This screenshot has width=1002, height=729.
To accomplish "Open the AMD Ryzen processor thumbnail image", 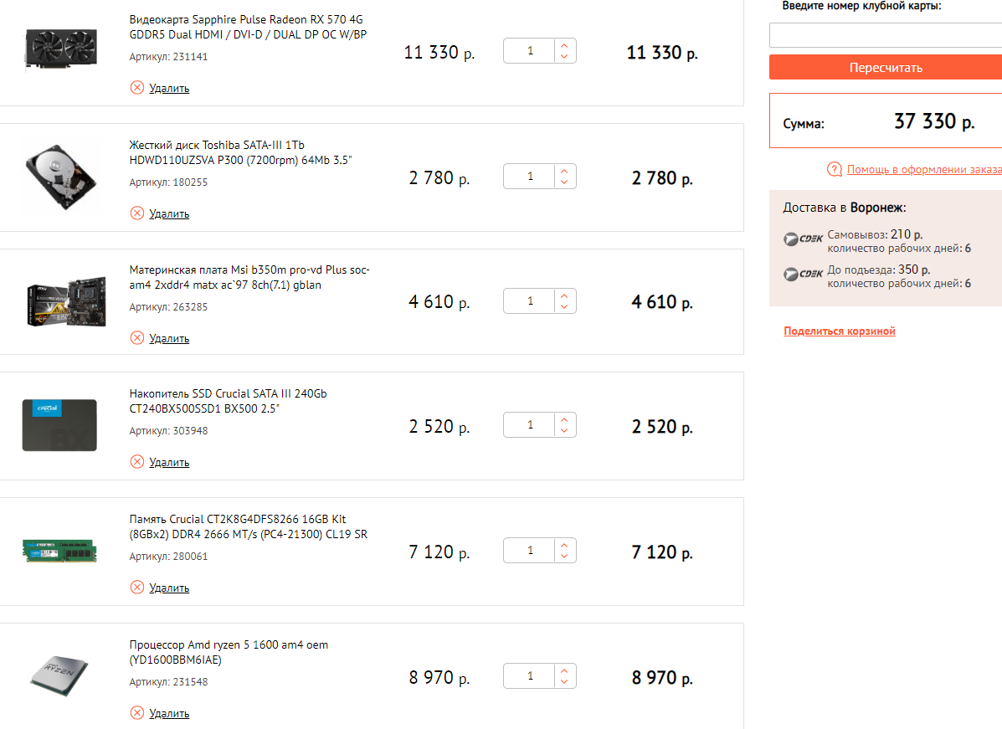I will 59,676.
